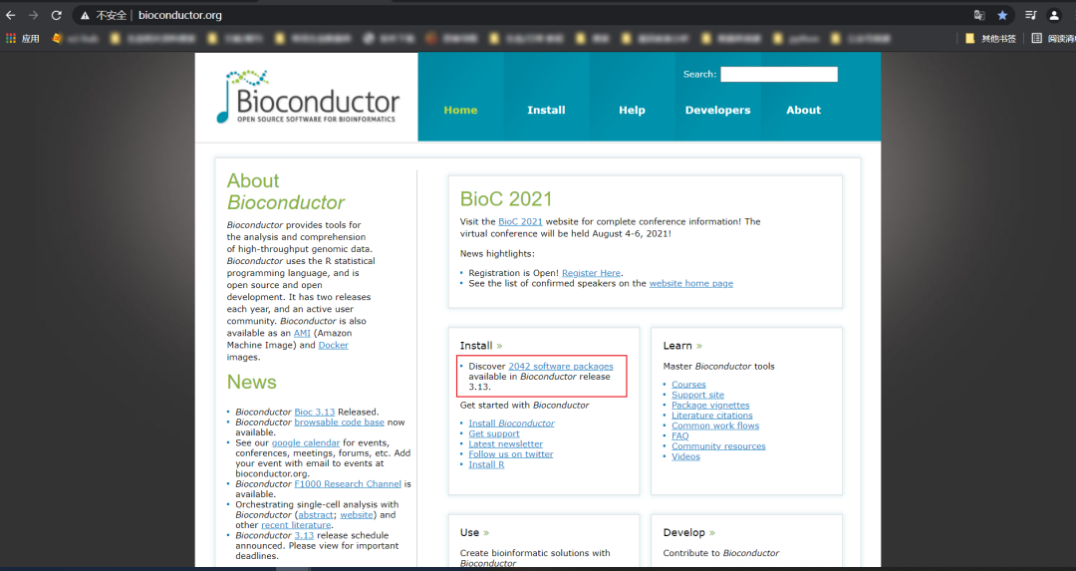This screenshot has width=1076, height=571.
Task: Open the Community resources link
Action: coord(718,446)
